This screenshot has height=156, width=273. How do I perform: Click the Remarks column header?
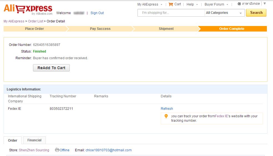tap(101, 96)
